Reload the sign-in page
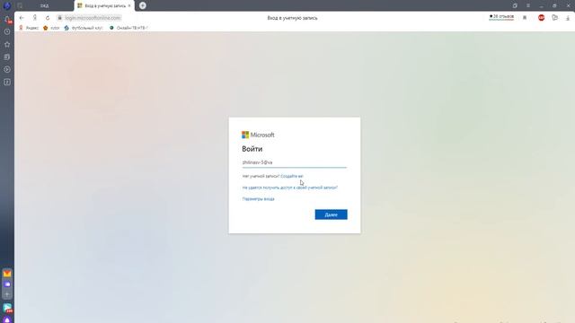This screenshot has width=575, height=323. (48, 18)
